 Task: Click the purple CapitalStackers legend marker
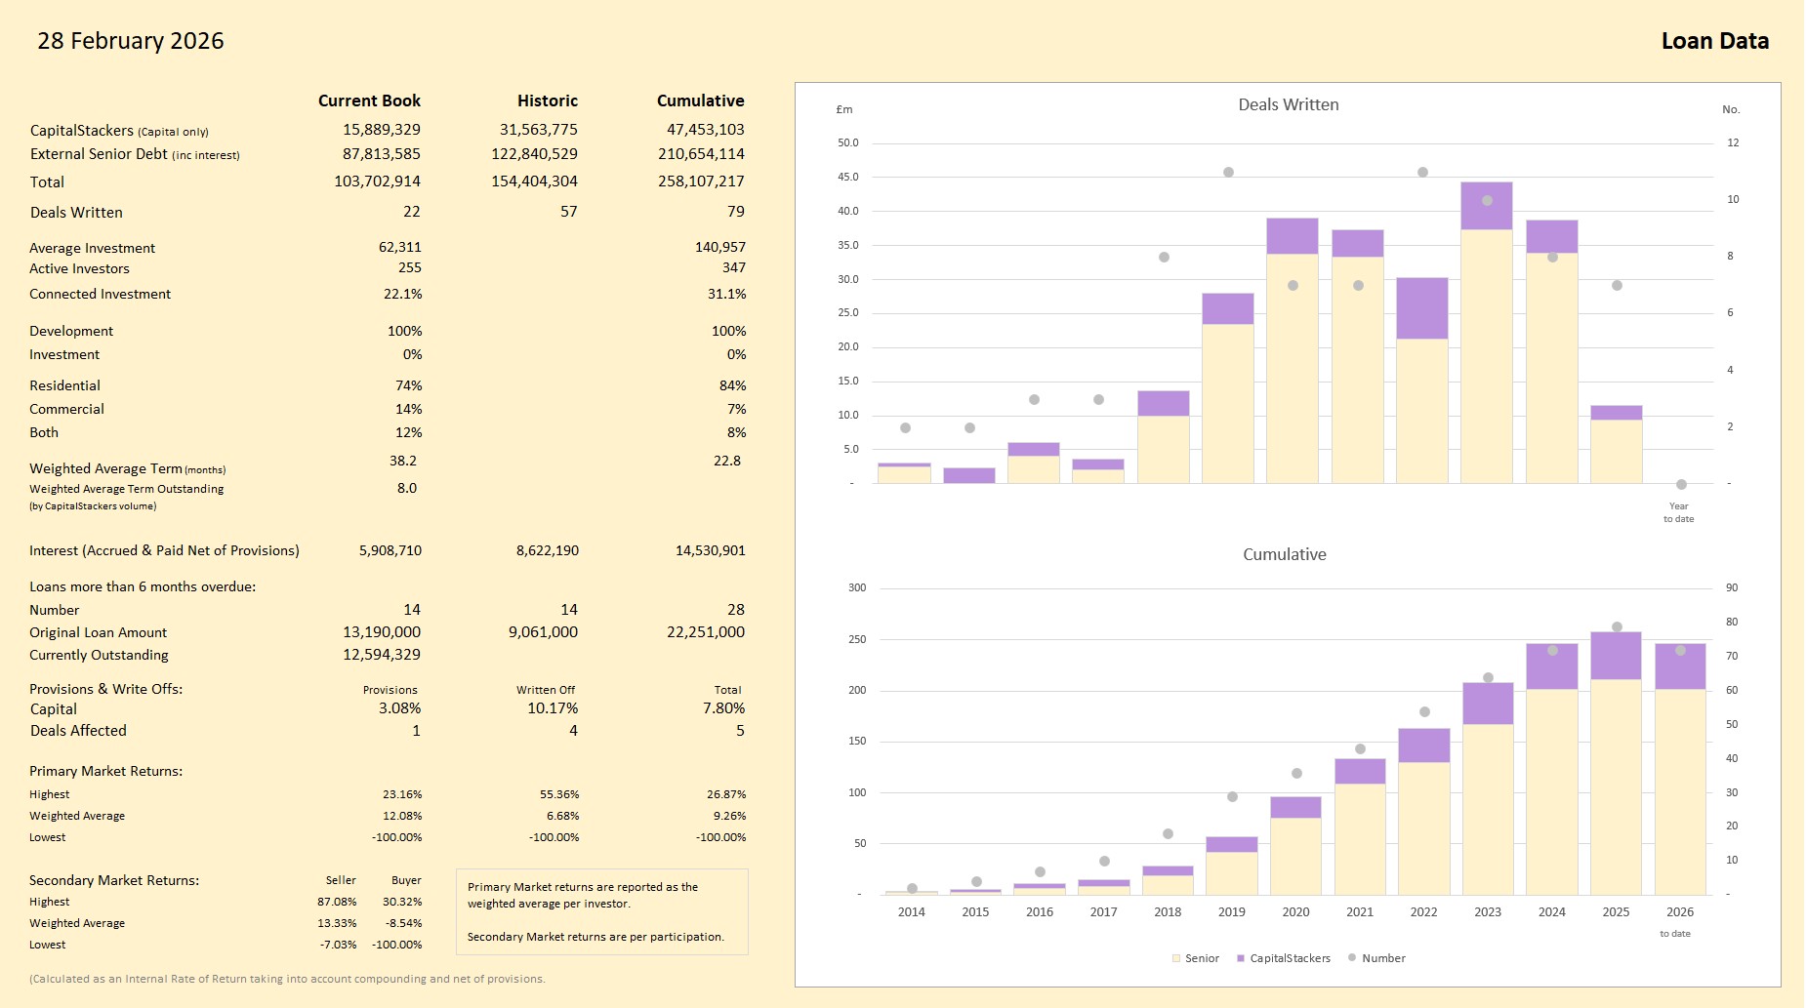pyautogui.click(x=1241, y=958)
